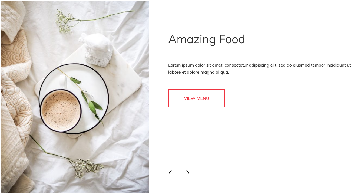Select the Lorem ipsum description paragraph

(260, 68)
